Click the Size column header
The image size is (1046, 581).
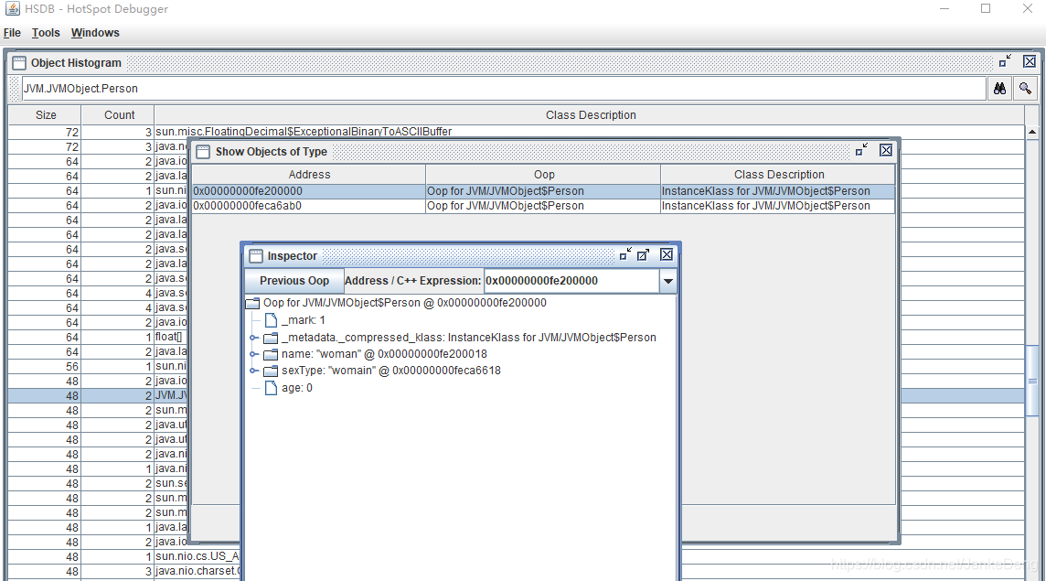46,115
